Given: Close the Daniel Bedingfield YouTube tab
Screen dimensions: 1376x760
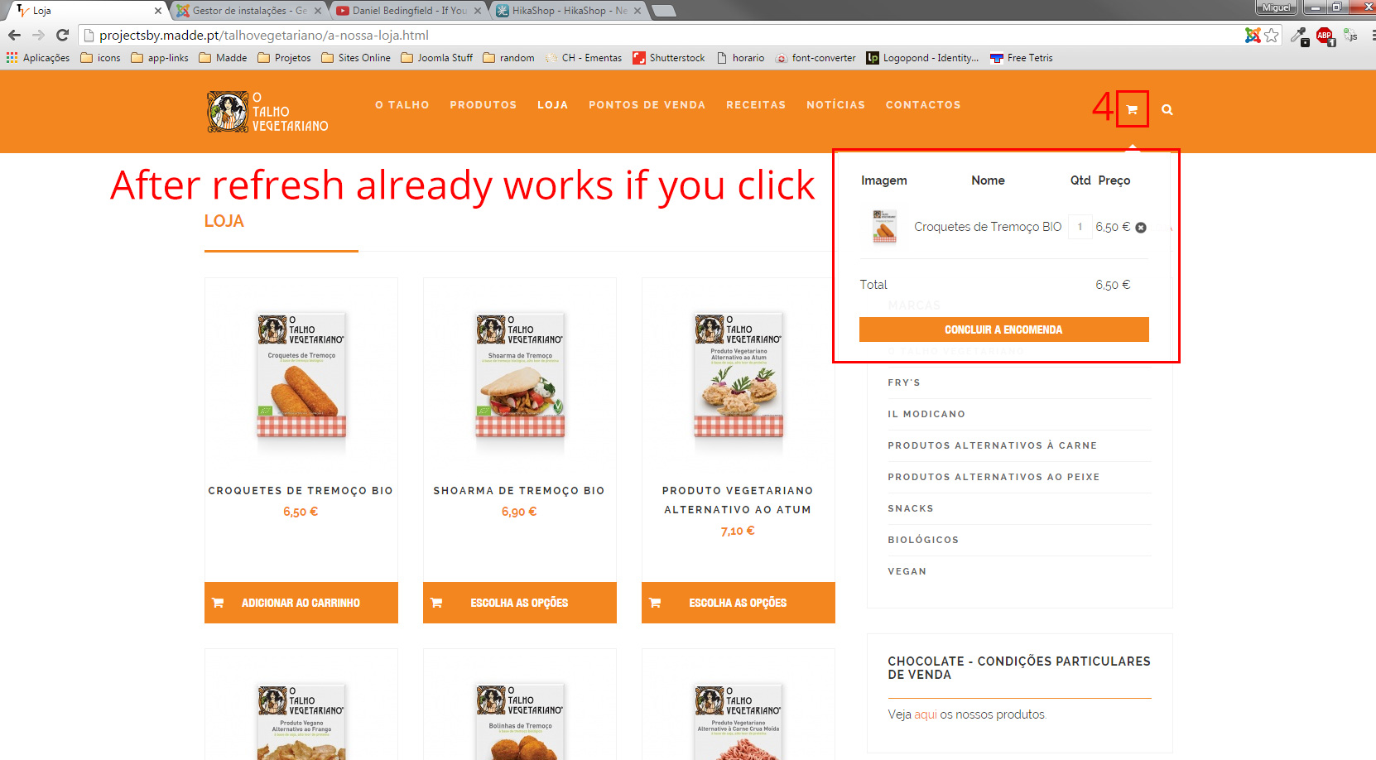Looking at the screenshot, I should [478, 11].
